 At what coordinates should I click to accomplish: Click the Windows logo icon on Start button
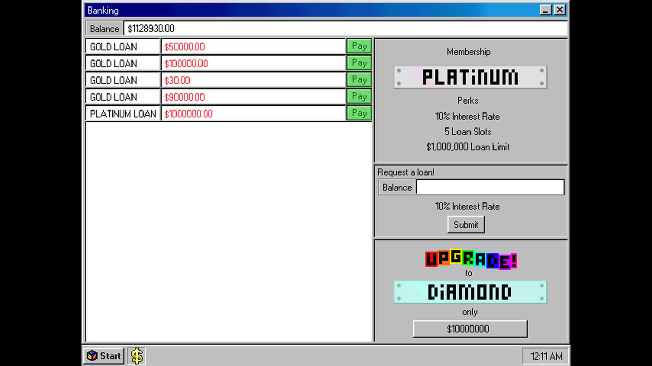92,356
